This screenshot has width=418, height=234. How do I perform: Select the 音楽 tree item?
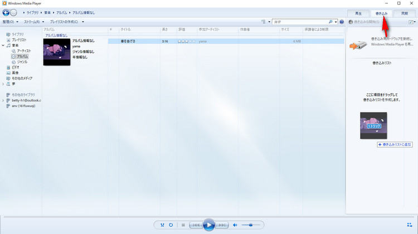[15, 45]
